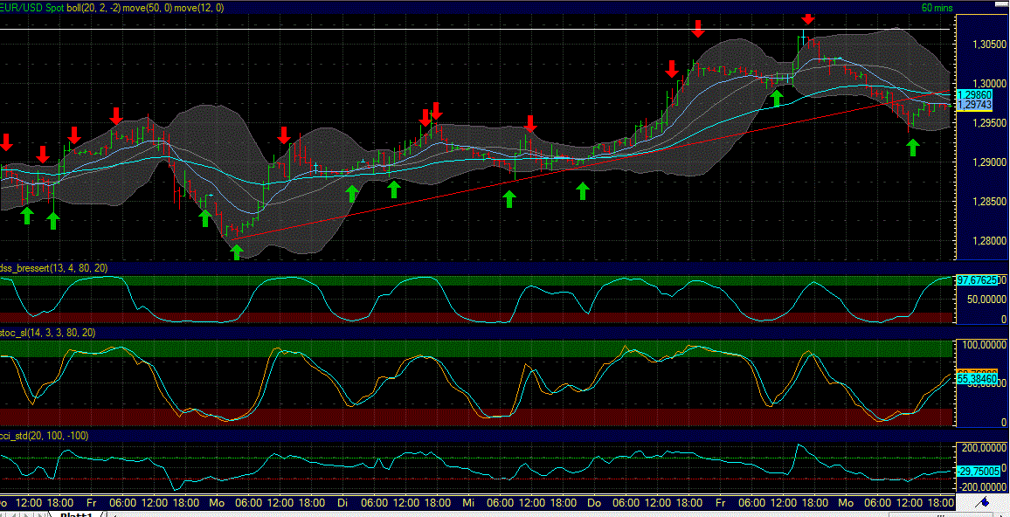This screenshot has height=517, width=1010.
Task: Click the last-sheet navigation arrow
Action: [x=39, y=514]
